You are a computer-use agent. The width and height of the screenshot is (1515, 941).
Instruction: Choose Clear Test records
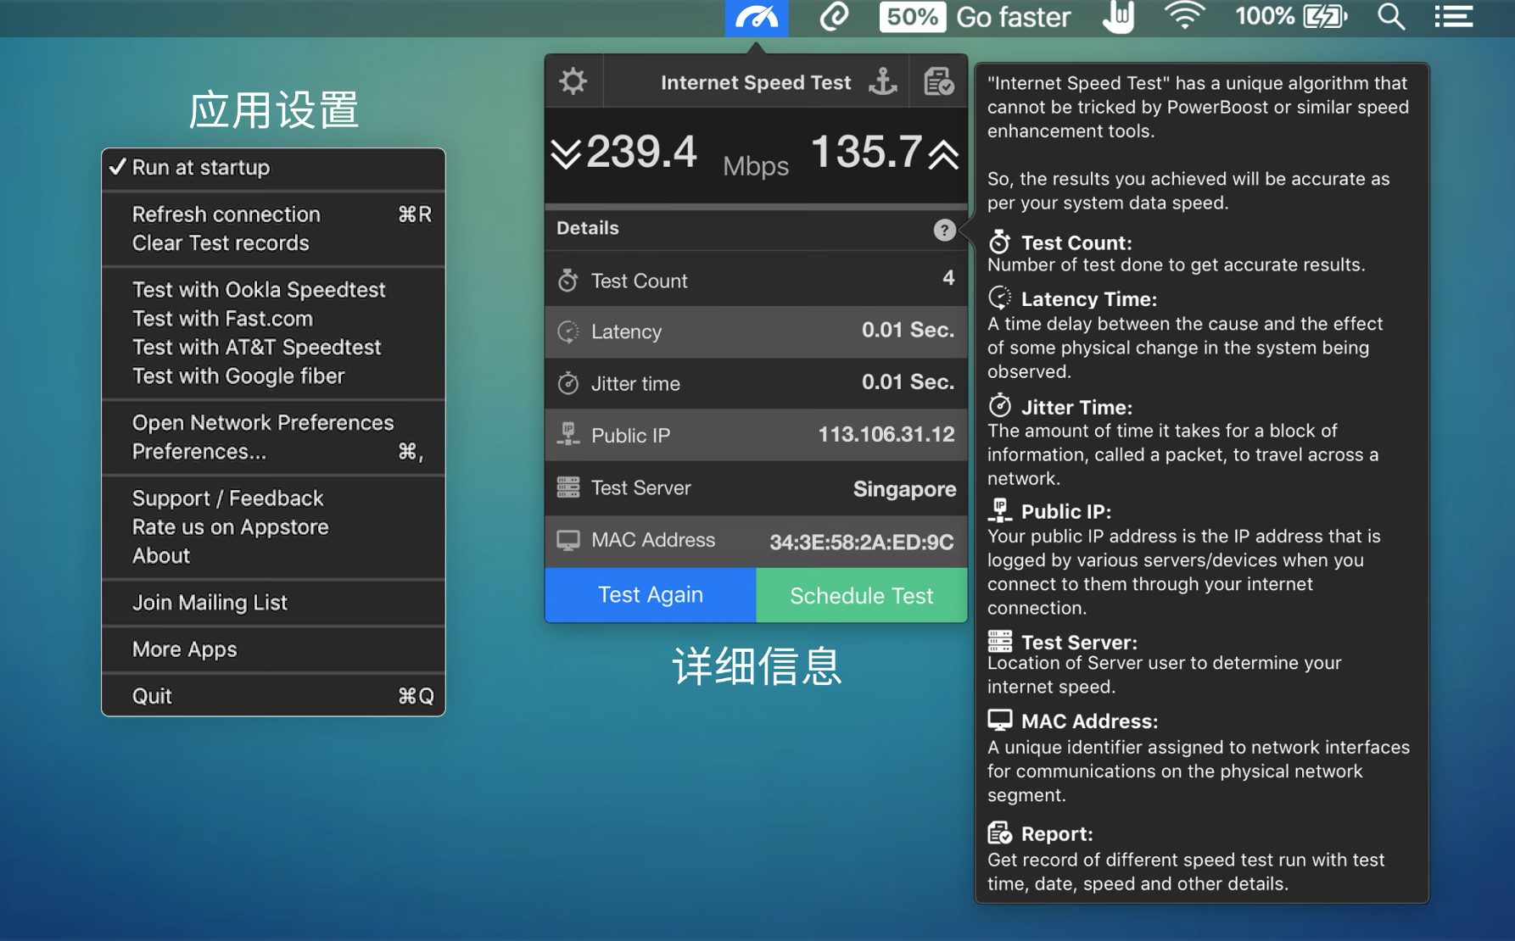tap(221, 243)
